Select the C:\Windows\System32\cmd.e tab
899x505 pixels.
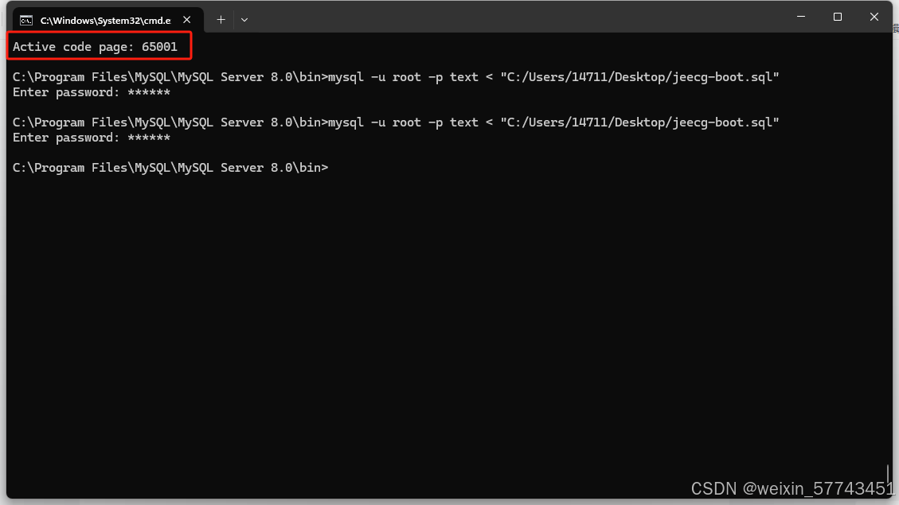pyautogui.click(x=104, y=19)
